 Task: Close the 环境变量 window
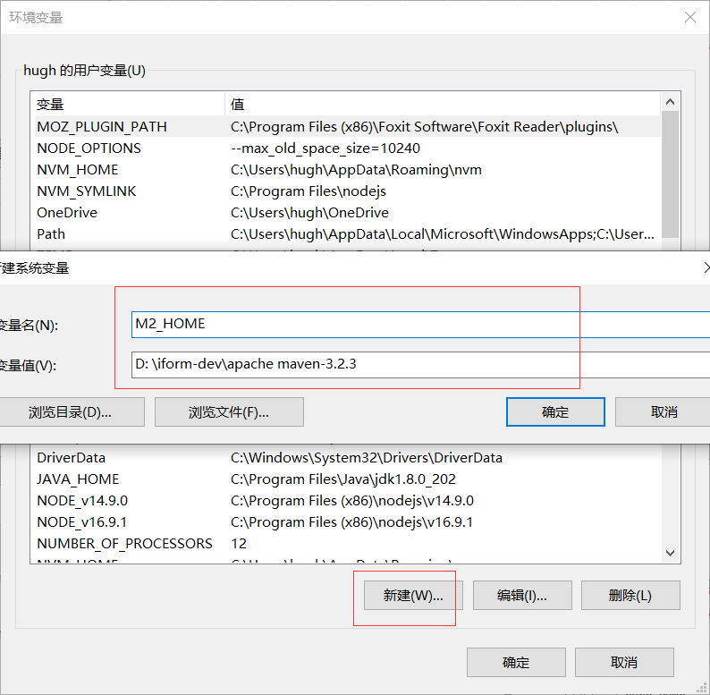point(689,18)
